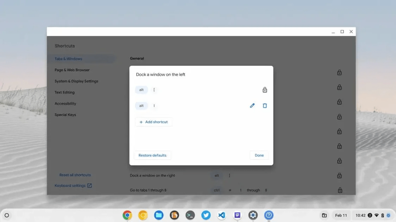Open the Mastodon app from the shelf
396x222 pixels.
point(237,215)
